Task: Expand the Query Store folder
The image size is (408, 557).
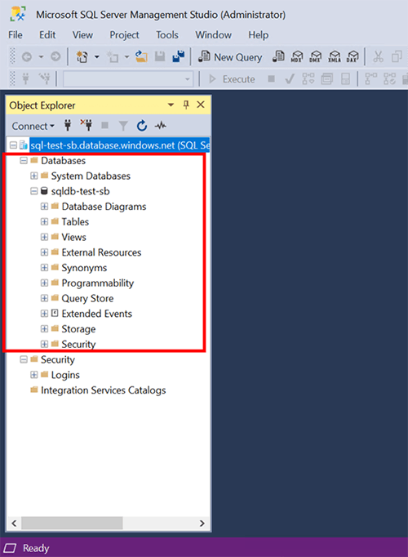Action: coord(44,298)
